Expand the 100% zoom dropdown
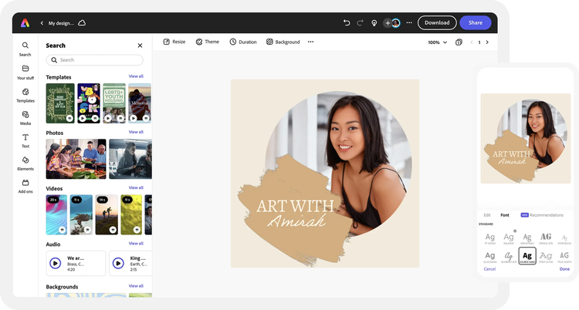 click(438, 42)
